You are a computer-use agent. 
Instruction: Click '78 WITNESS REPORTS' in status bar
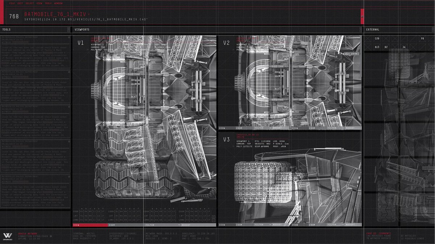click(x=378, y=239)
